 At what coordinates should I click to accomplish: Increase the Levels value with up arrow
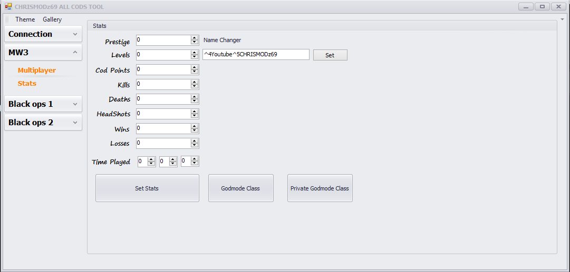click(195, 53)
